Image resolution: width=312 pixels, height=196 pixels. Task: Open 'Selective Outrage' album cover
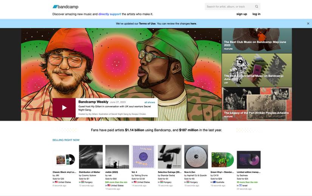coord(170,157)
